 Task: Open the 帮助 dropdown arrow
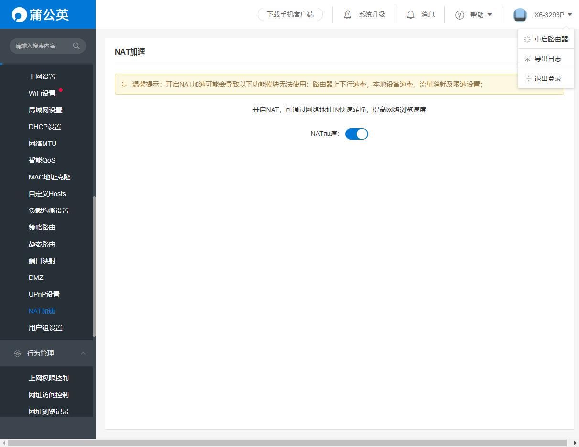click(490, 15)
